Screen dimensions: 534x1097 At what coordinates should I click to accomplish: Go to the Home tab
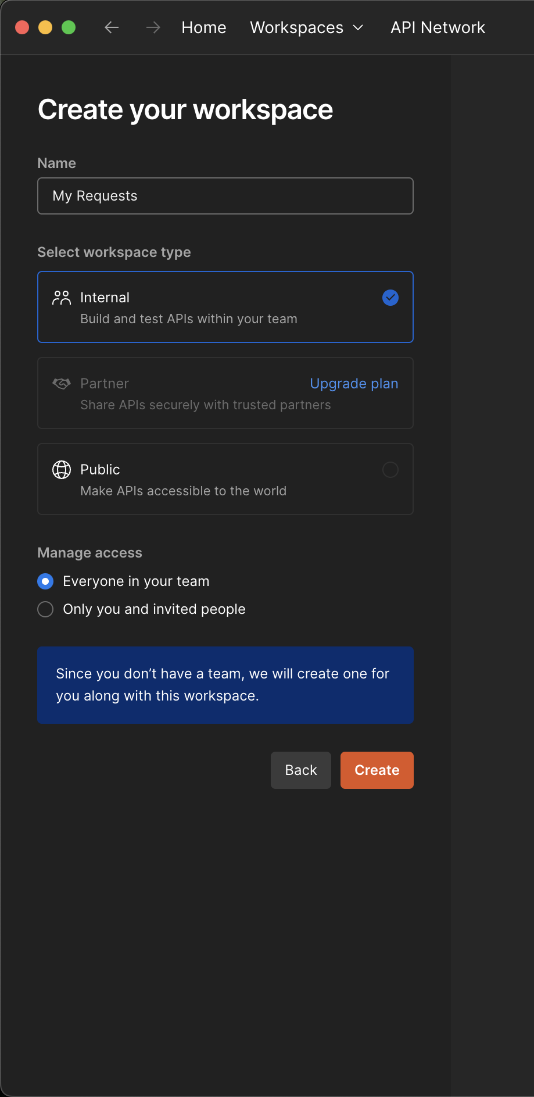[x=204, y=27]
